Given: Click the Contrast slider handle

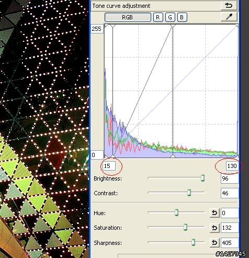Looking at the screenshot, I should pyautogui.click(x=189, y=193).
